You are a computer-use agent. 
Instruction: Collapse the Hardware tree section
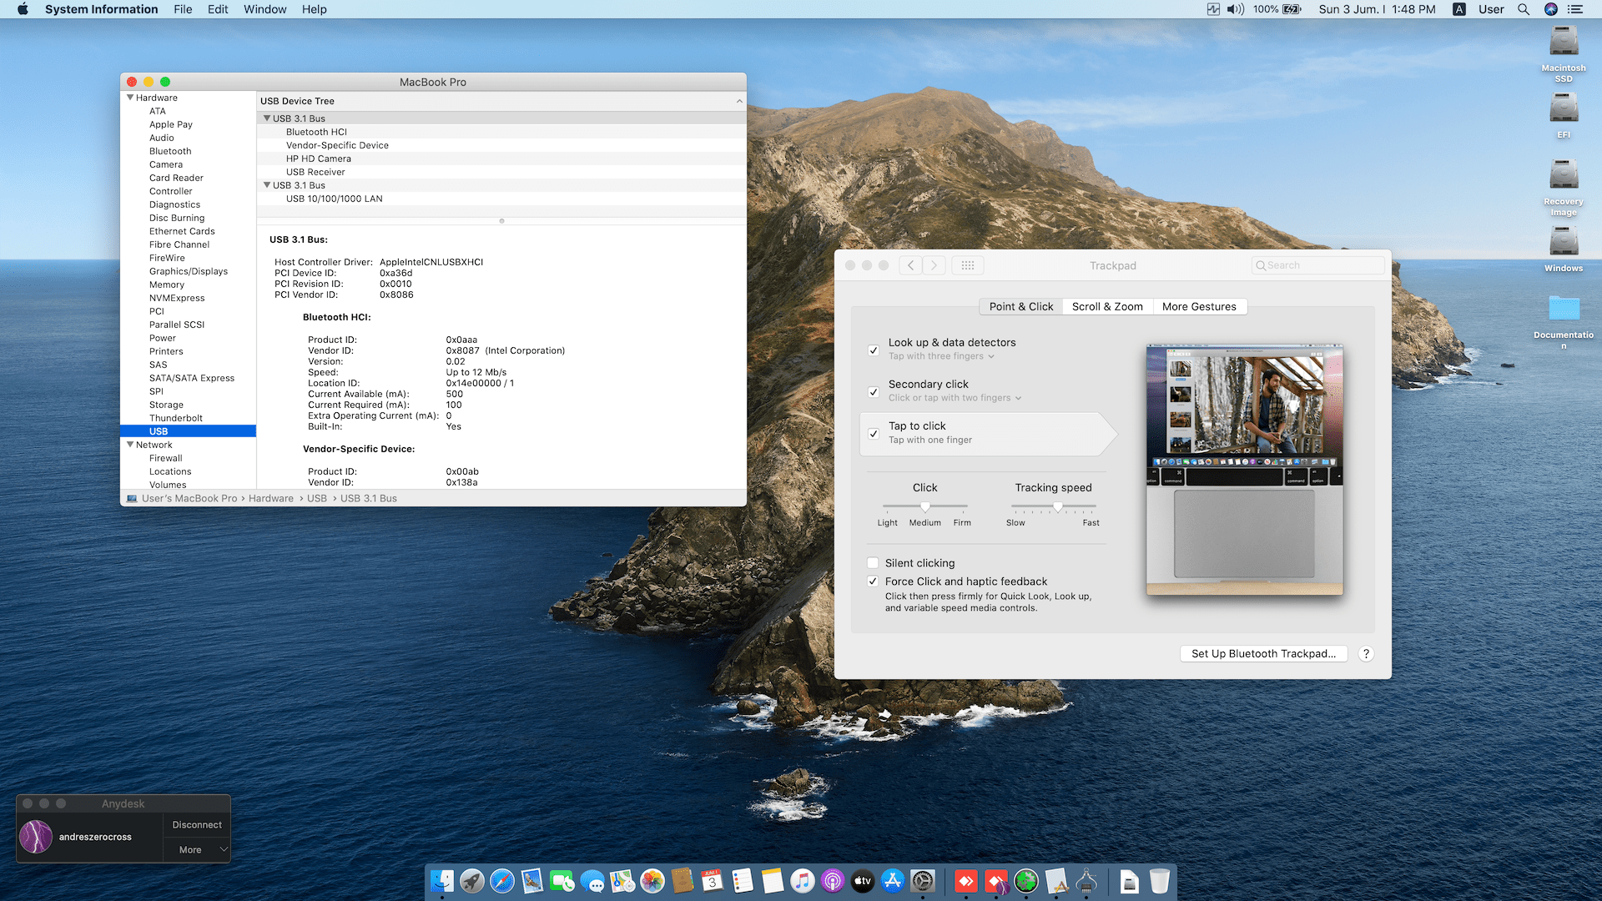130,98
